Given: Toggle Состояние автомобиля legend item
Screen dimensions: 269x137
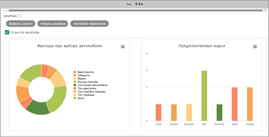Looking at the screenshot, I should point(90,85).
